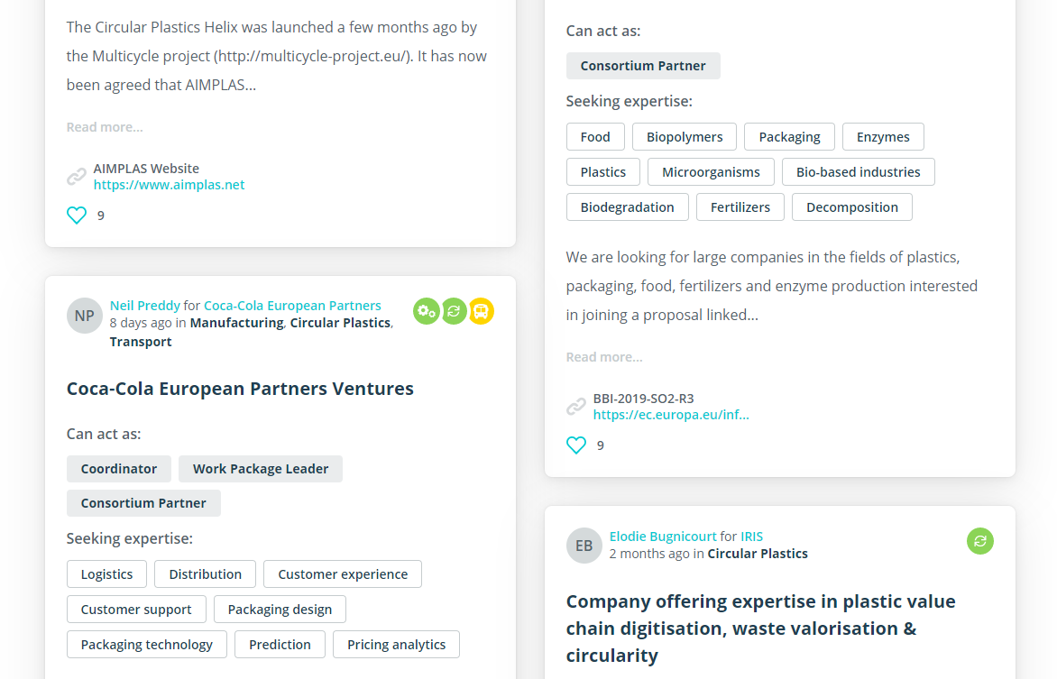Click the Distribution expertise tag
1057x679 pixels.
coord(205,573)
